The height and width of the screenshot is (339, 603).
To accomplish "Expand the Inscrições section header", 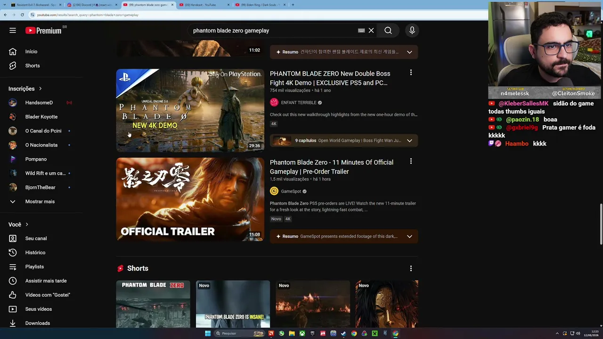I will (25, 89).
